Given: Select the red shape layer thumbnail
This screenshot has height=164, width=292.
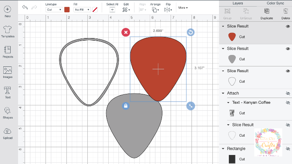Looking at the screenshot, I should [232, 37].
